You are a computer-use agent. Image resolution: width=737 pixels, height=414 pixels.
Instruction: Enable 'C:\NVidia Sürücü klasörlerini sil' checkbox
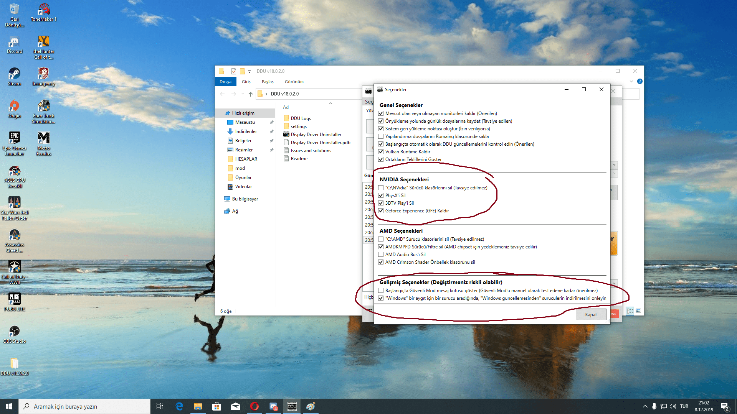(381, 188)
